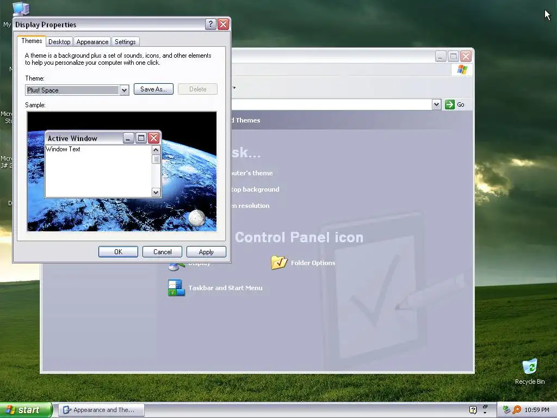Minimize the Control Panel window
Screen dimensions: 557x418
[441, 56]
